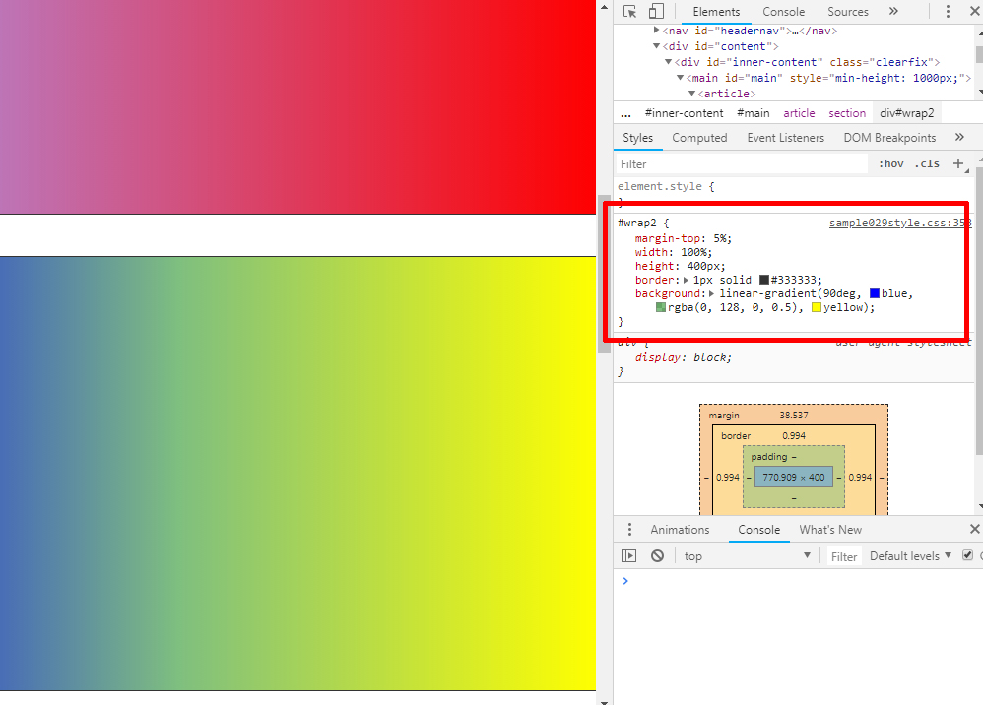Close the bottom console drawer

point(974,530)
